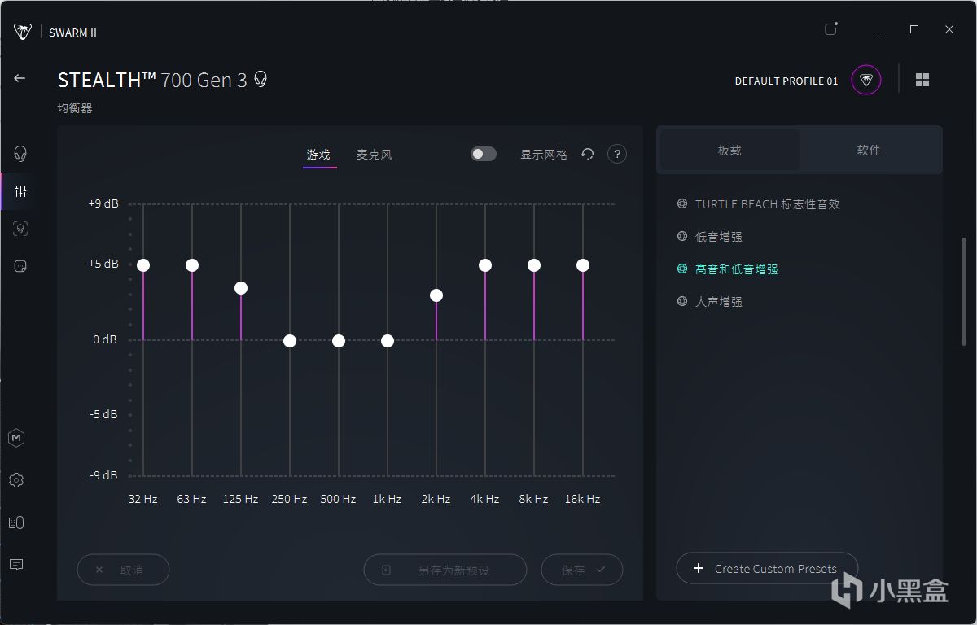Click the 32 Hz slider handle
This screenshot has width=977, height=625.
point(143,265)
